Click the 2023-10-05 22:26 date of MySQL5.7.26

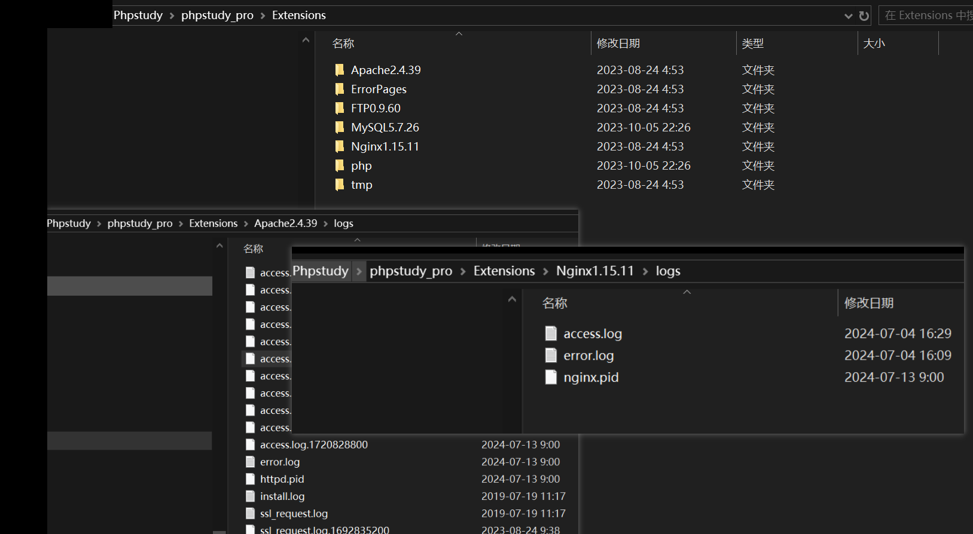643,127
